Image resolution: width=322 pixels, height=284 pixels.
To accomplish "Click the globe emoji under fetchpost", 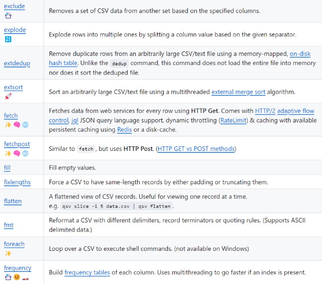I will click(25, 153).
